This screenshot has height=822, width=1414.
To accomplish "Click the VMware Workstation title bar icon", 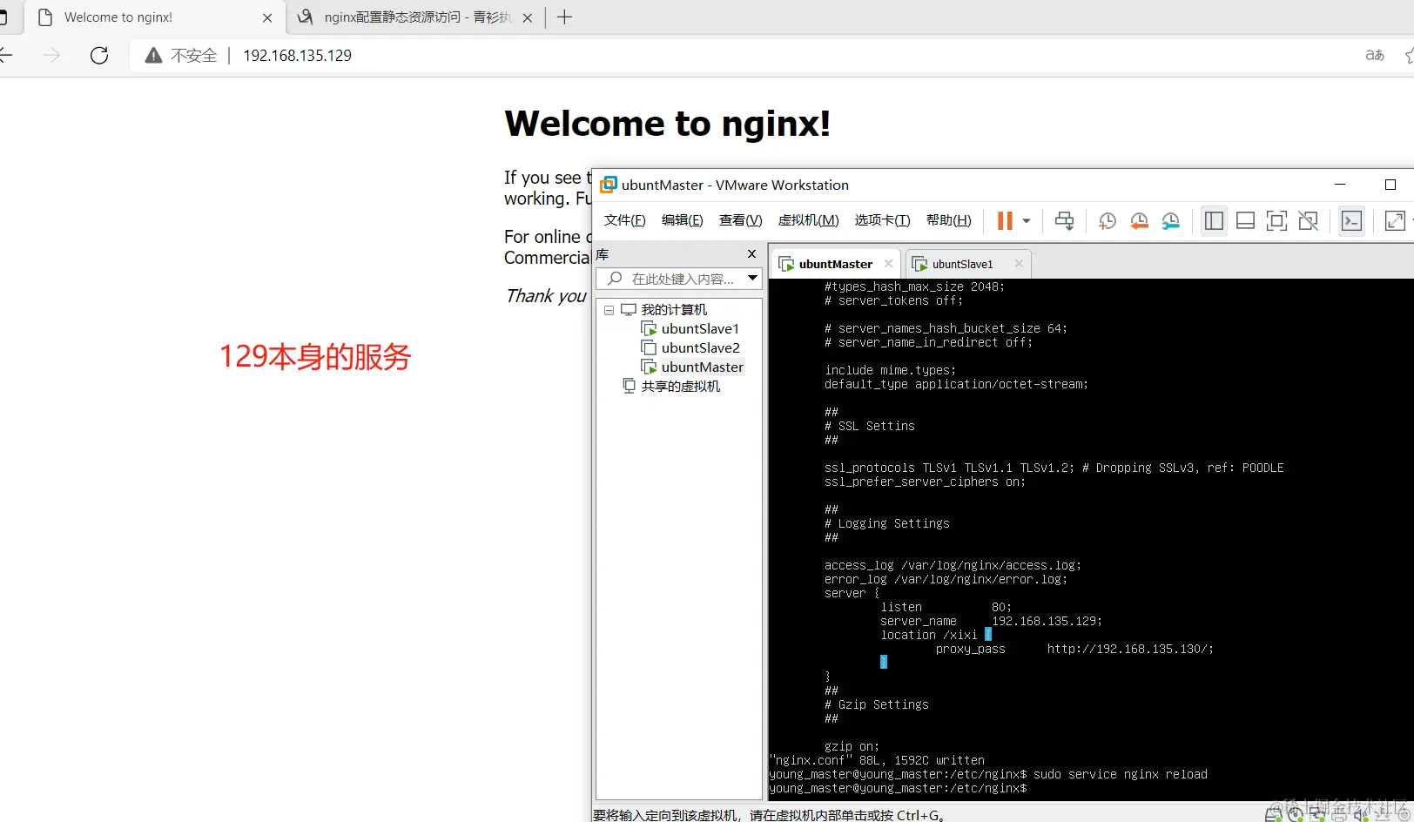I will point(608,185).
